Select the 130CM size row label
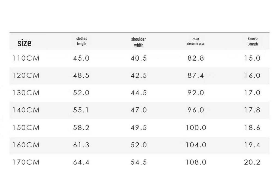This screenshot has height=195, width=279. click(x=26, y=93)
